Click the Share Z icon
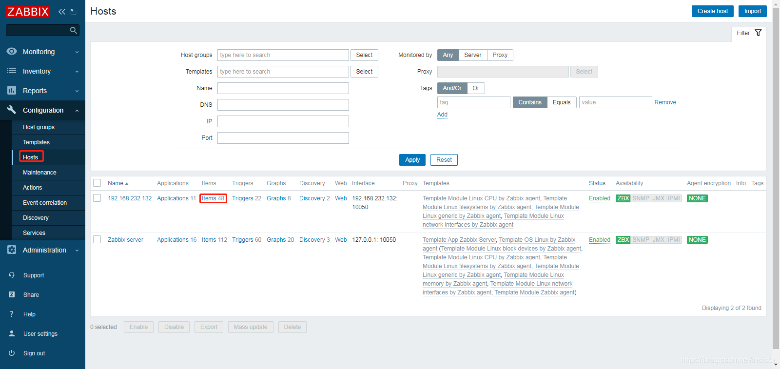 (x=12, y=294)
